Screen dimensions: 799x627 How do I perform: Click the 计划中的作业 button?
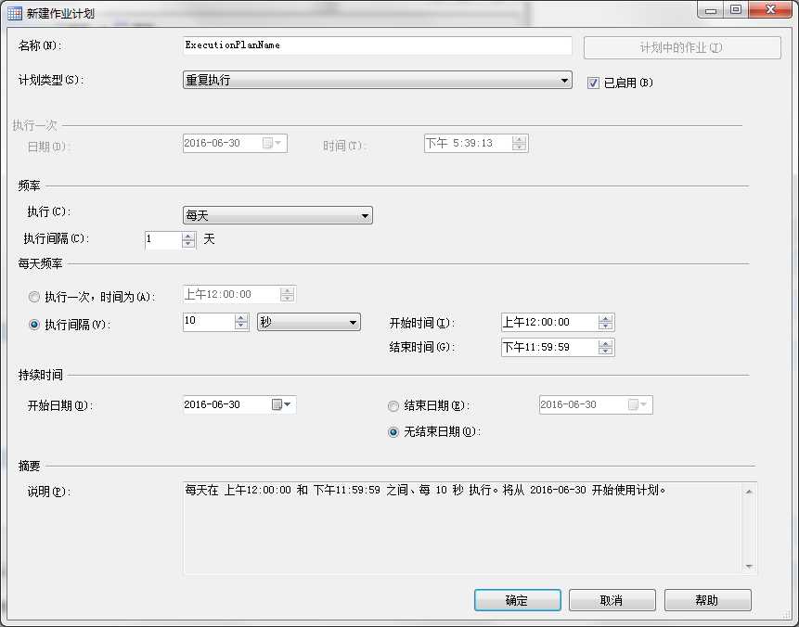[x=682, y=47]
